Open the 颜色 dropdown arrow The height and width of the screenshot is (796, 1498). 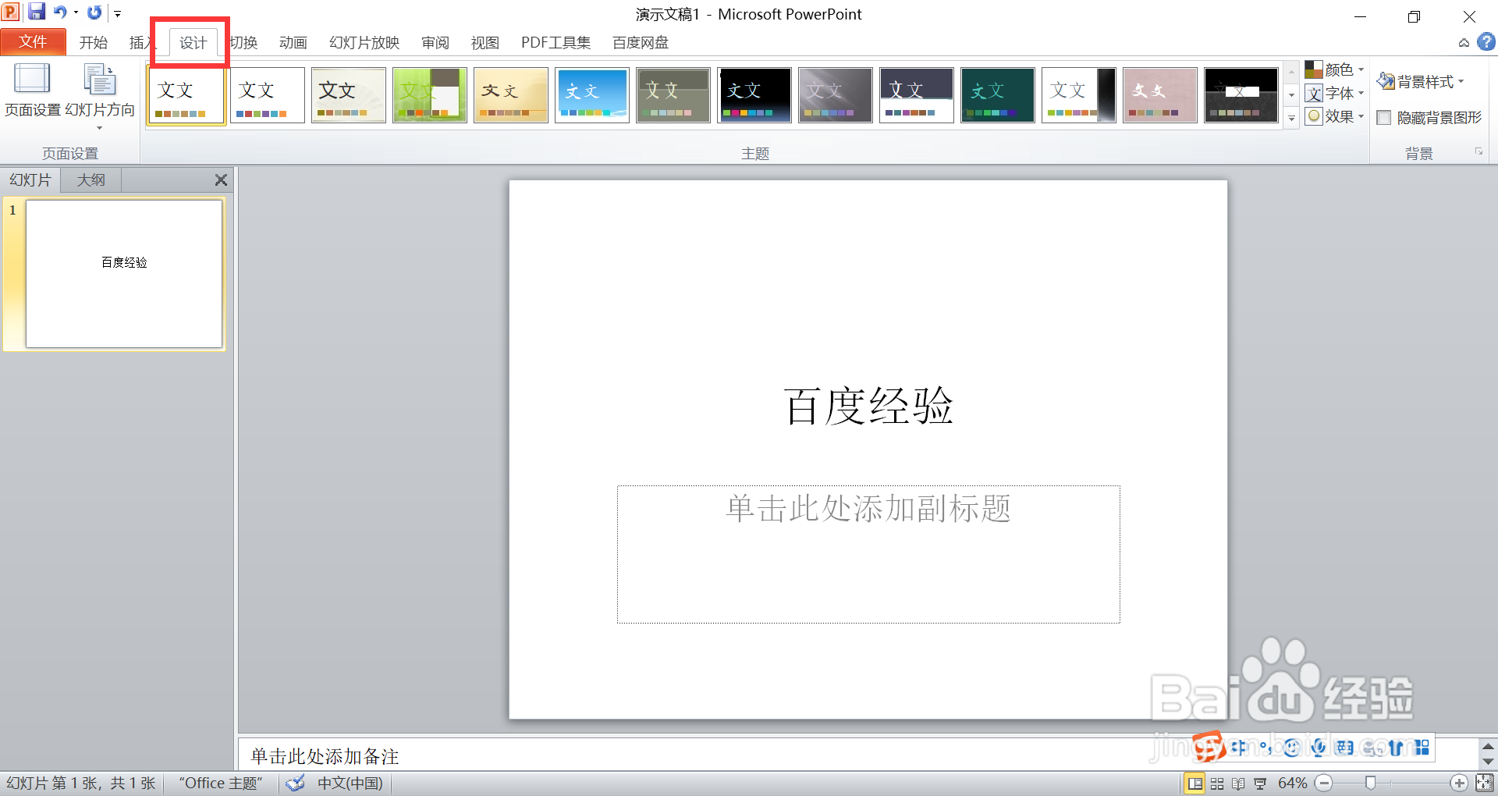(1361, 69)
